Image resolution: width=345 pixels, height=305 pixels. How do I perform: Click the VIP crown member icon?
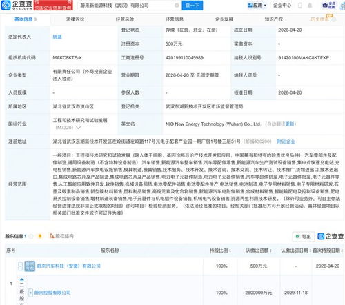coord(328,6)
